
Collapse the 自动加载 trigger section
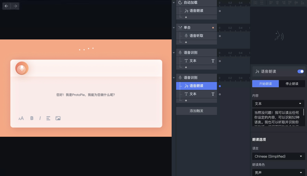coord(173,3)
